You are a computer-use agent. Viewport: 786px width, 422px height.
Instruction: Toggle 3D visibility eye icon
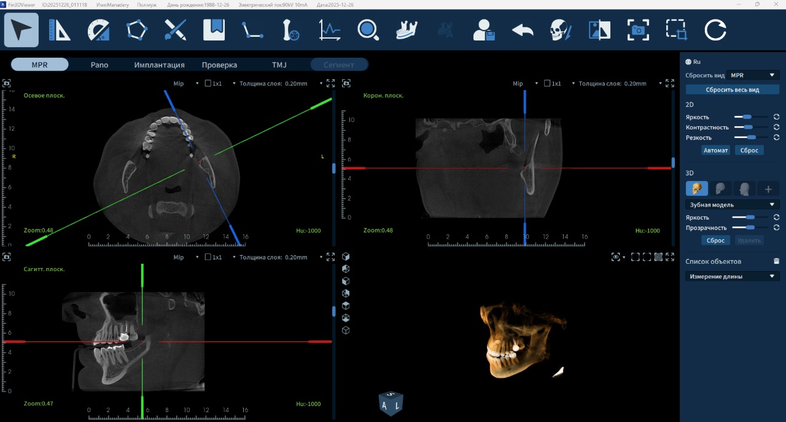point(616,257)
